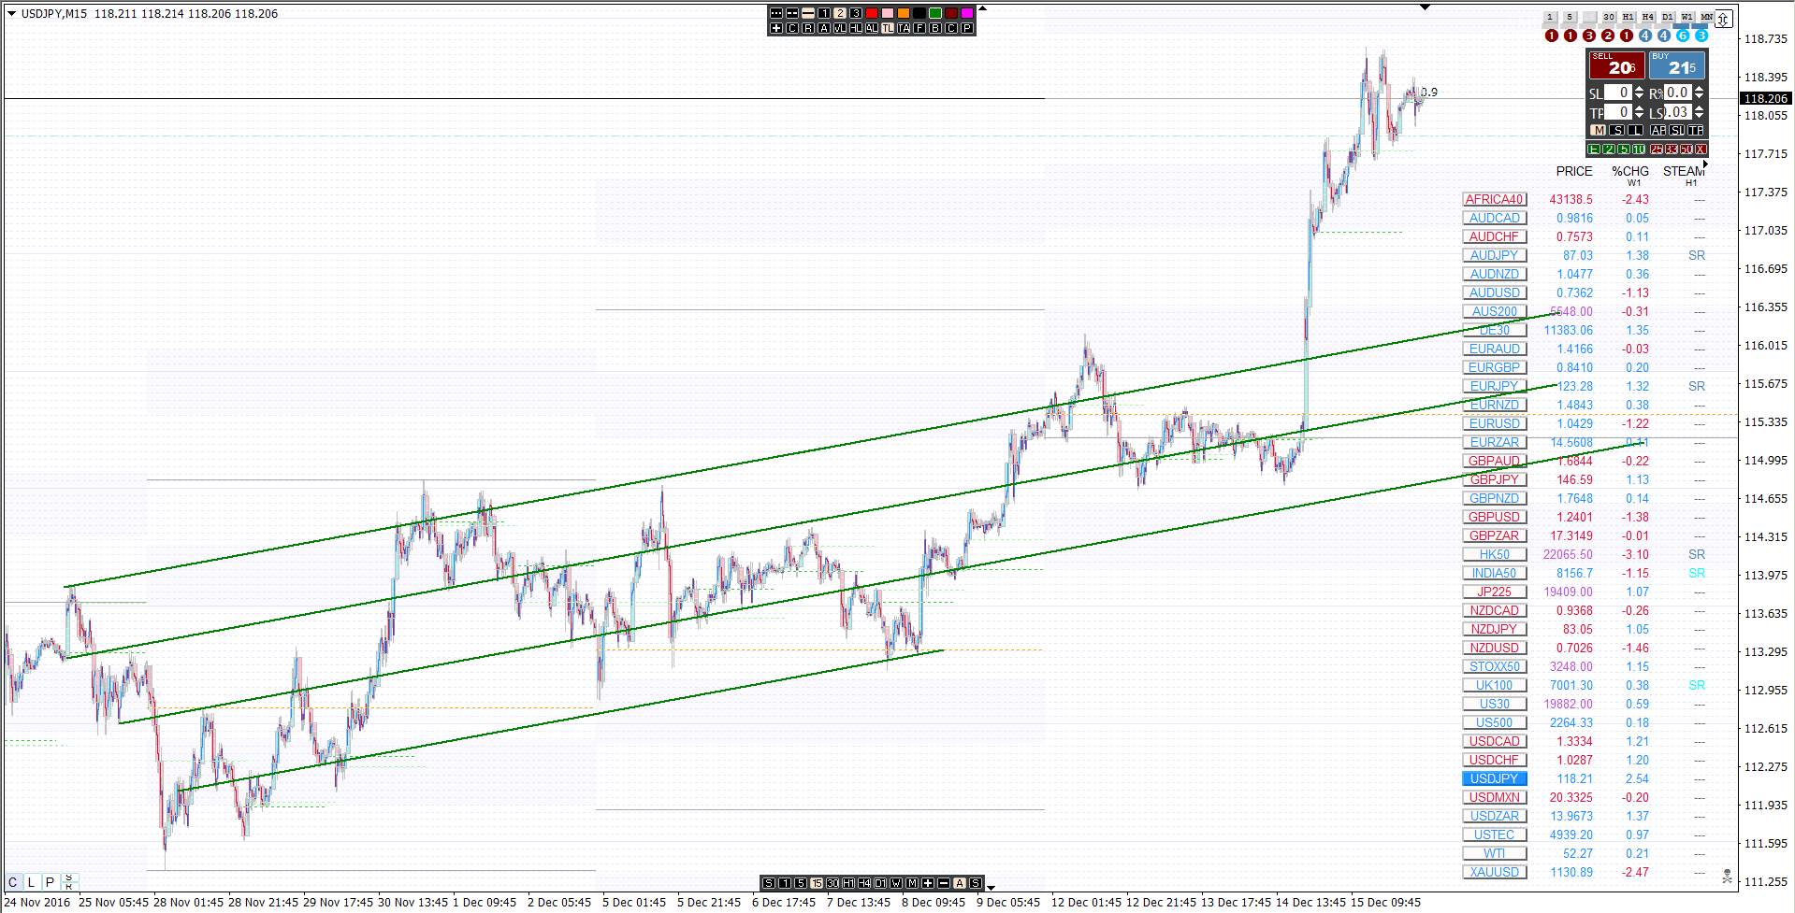Open the USDJPY,M15 chart title dropdown arrow

(11, 13)
